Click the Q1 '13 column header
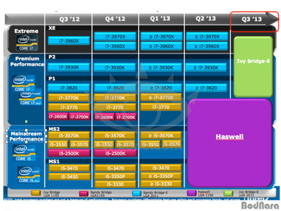Viewport: 281px width, 211px height. pyautogui.click(x=160, y=19)
